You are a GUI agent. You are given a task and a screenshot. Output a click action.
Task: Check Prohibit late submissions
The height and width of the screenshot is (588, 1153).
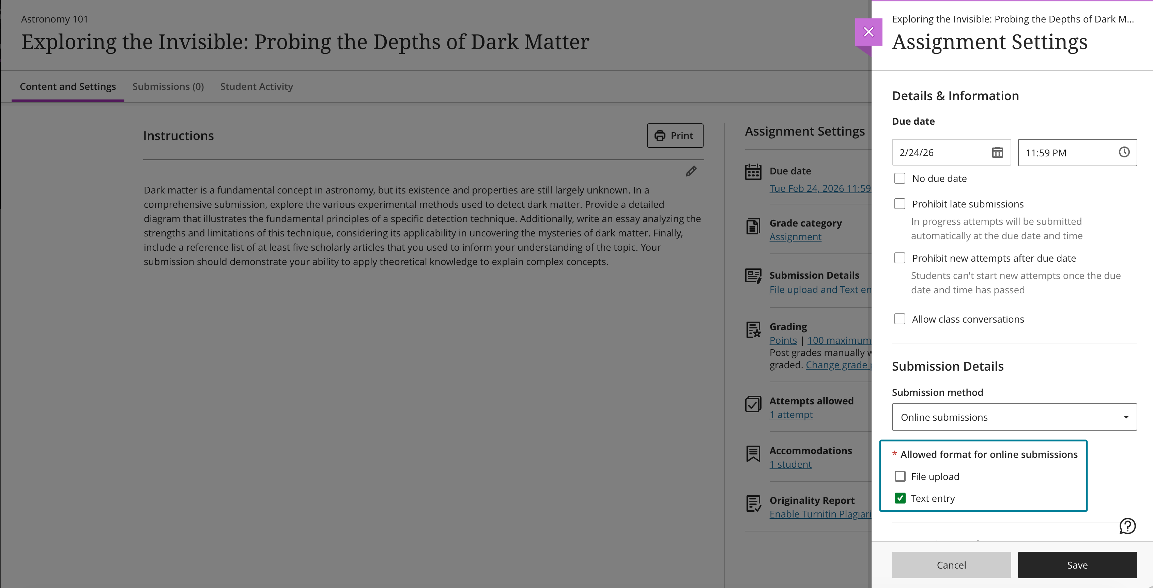pyautogui.click(x=900, y=204)
